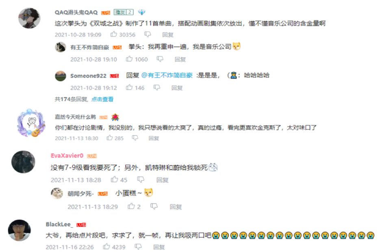Viewport: 382px width, 252px height.
Task: Click the 撸友 fan badge next to QAQ涓头鬼QAQ
Action: (124, 12)
